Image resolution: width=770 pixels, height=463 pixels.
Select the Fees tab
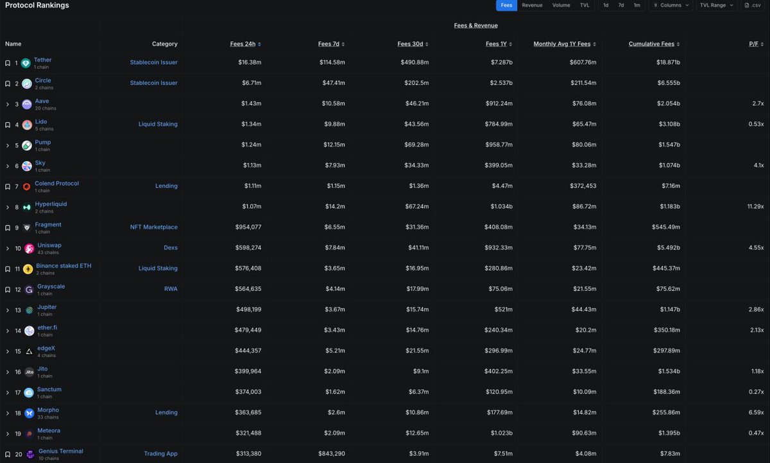506,5
